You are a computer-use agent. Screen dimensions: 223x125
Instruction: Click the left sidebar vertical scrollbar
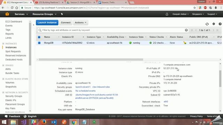pos(30,44)
